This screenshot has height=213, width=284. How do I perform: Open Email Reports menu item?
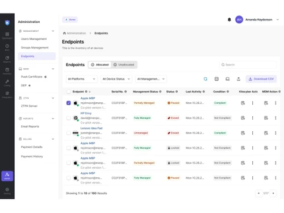[30, 126]
